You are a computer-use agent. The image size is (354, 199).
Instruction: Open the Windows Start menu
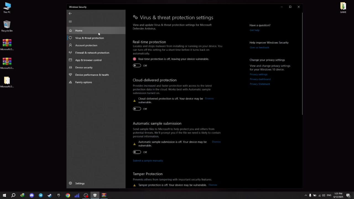pyautogui.click(x=4, y=195)
